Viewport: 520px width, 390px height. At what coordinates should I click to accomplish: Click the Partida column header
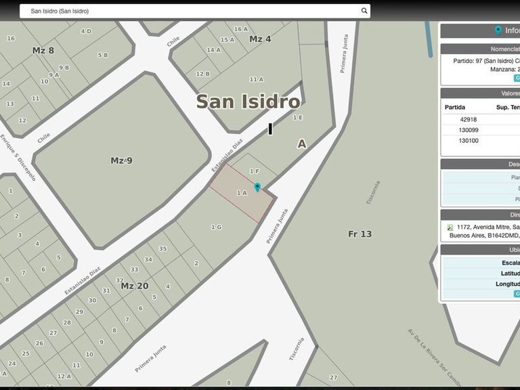[455, 107]
